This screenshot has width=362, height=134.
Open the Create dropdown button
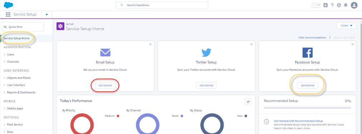347,26
